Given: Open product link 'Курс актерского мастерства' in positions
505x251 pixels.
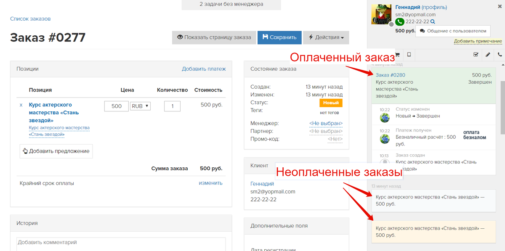Looking at the screenshot, I should pos(54,112).
